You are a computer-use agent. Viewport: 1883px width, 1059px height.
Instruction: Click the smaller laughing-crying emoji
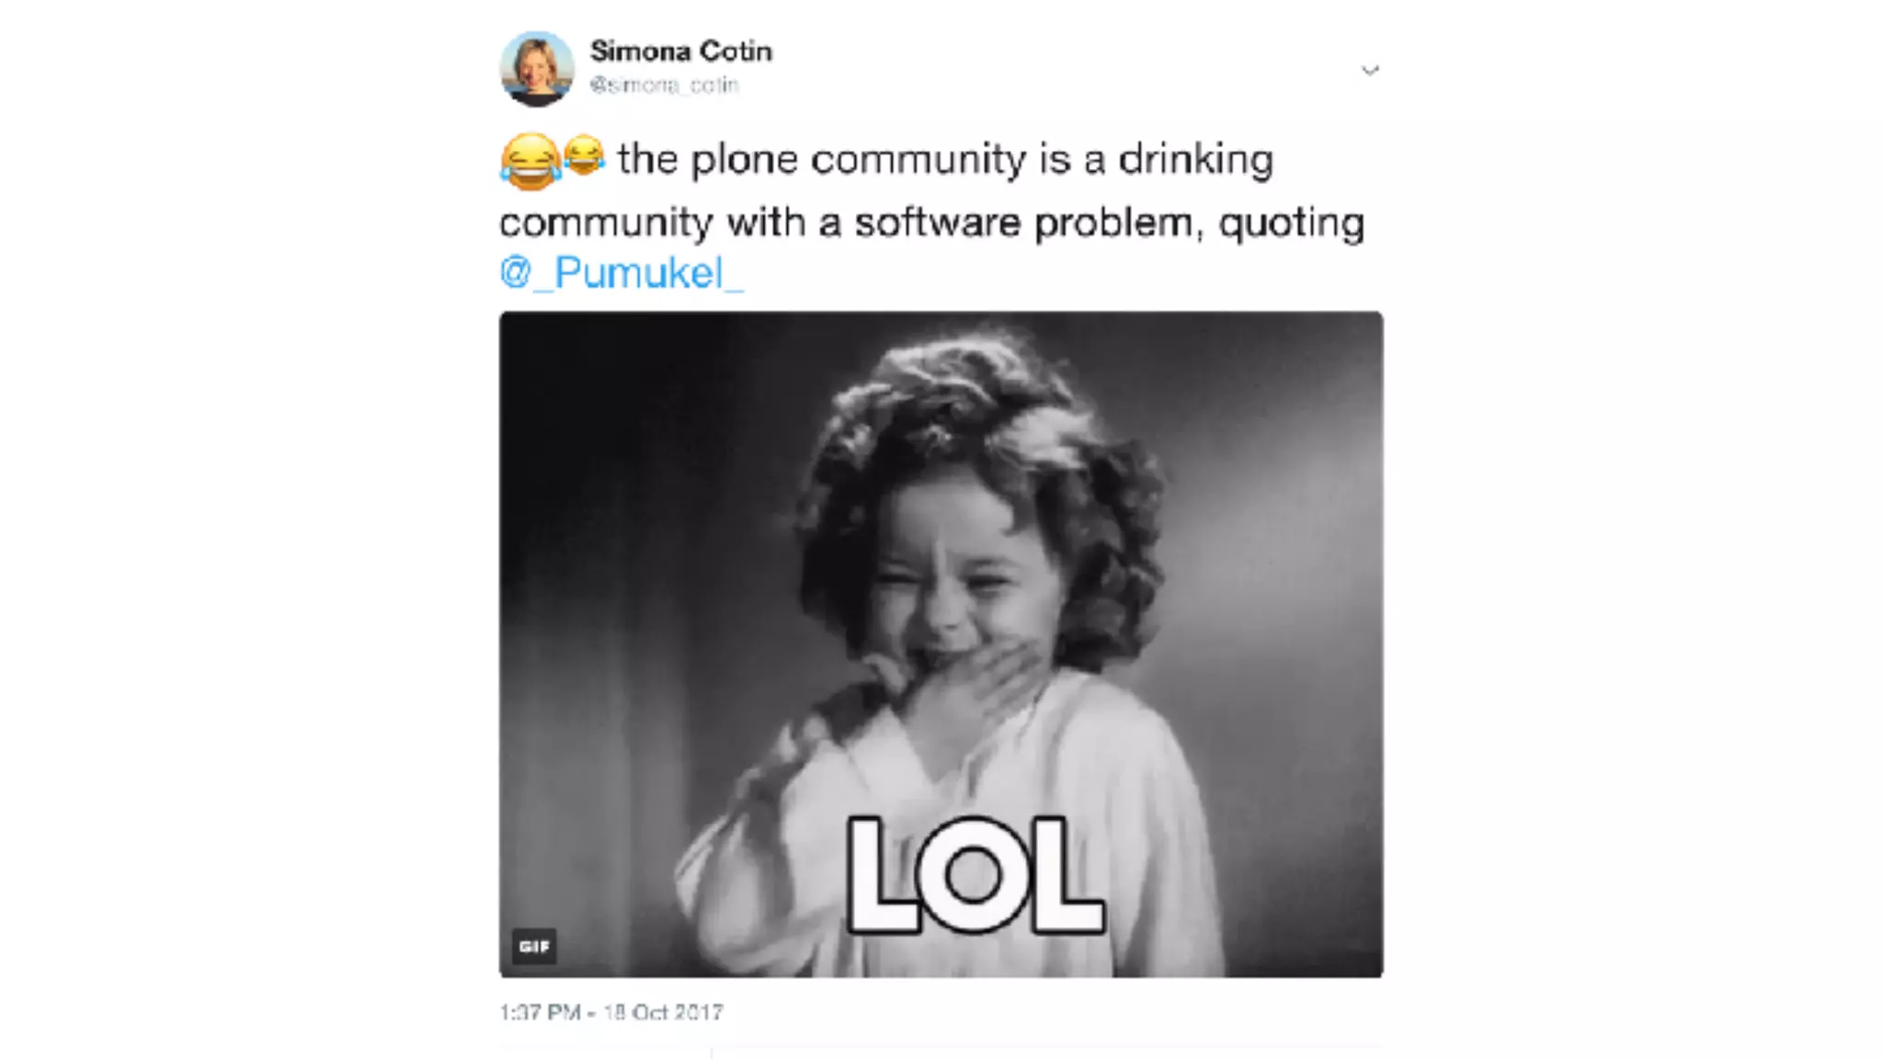coord(584,154)
